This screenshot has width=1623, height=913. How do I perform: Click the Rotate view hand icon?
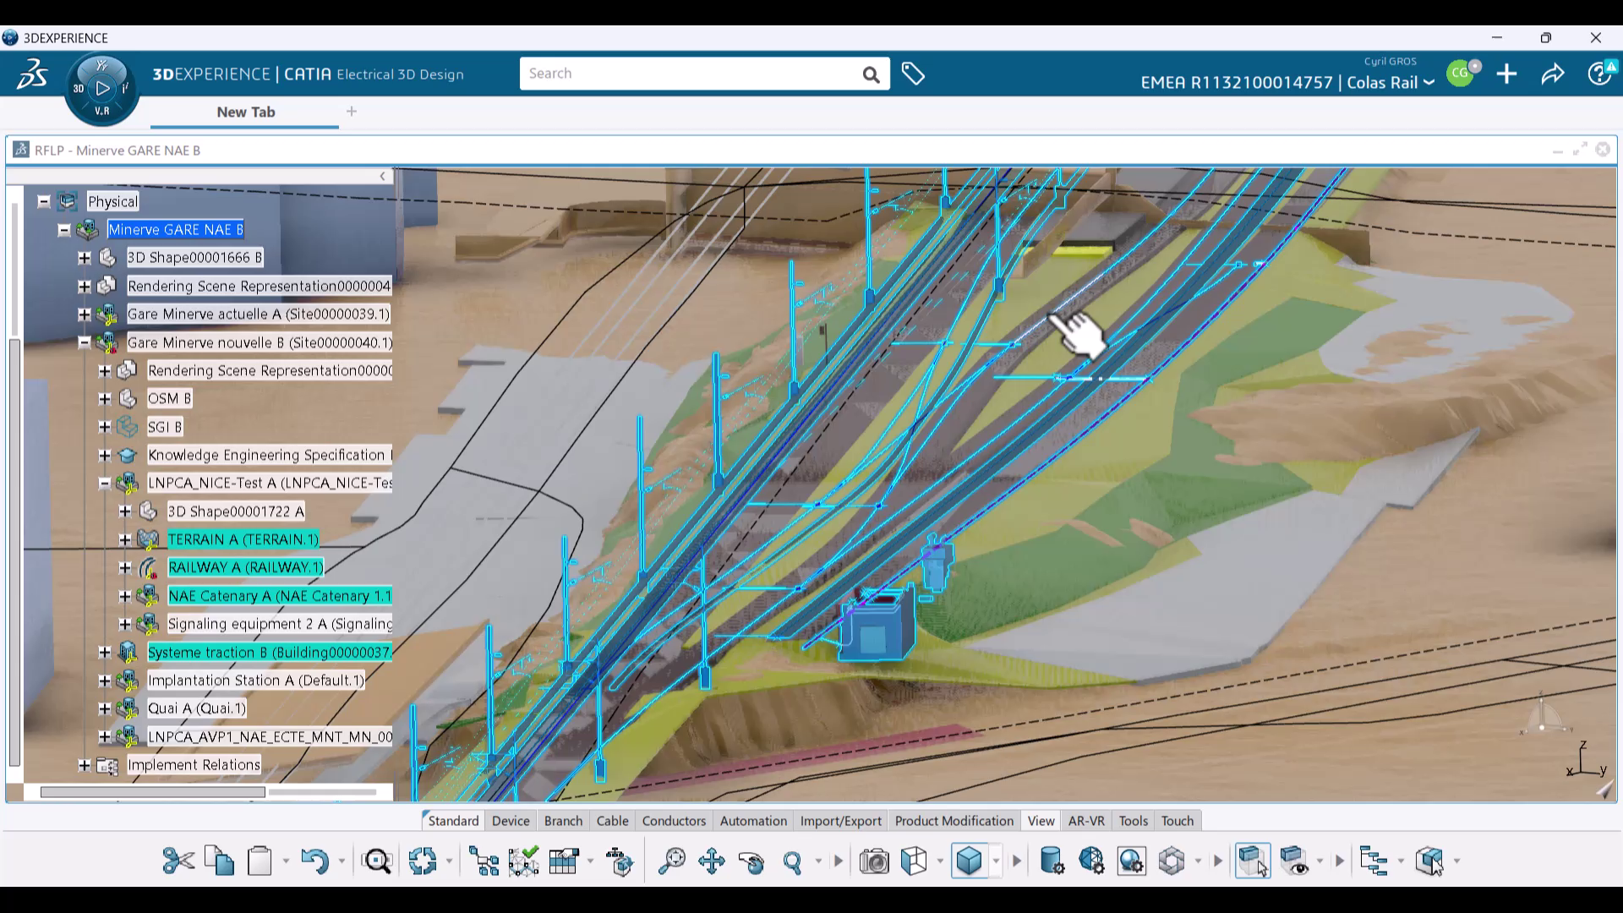pos(751,861)
